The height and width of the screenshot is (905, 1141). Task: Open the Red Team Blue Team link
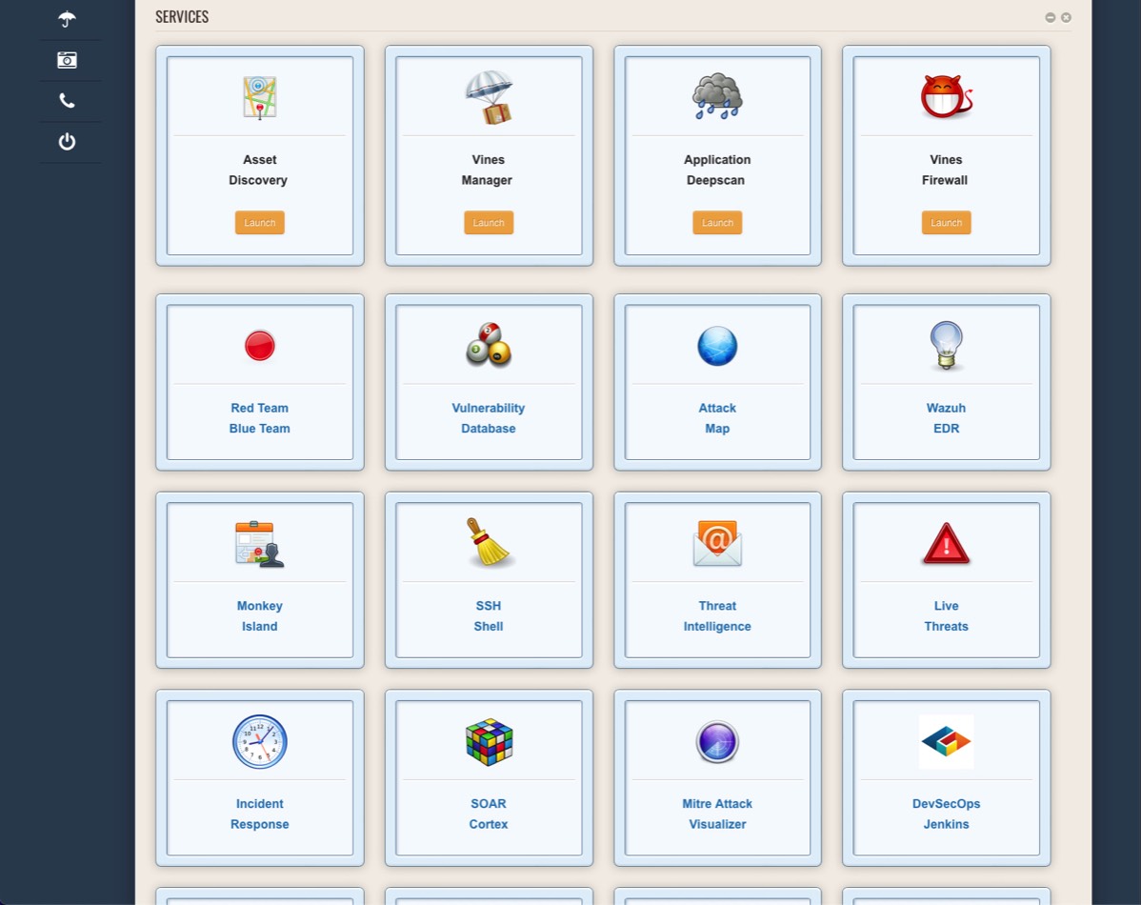260,418
